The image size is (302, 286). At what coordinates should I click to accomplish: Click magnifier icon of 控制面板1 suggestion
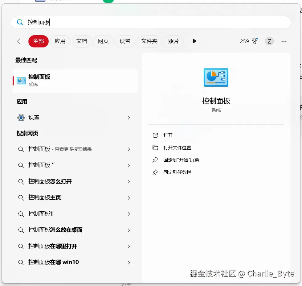(x=21, y=214)
